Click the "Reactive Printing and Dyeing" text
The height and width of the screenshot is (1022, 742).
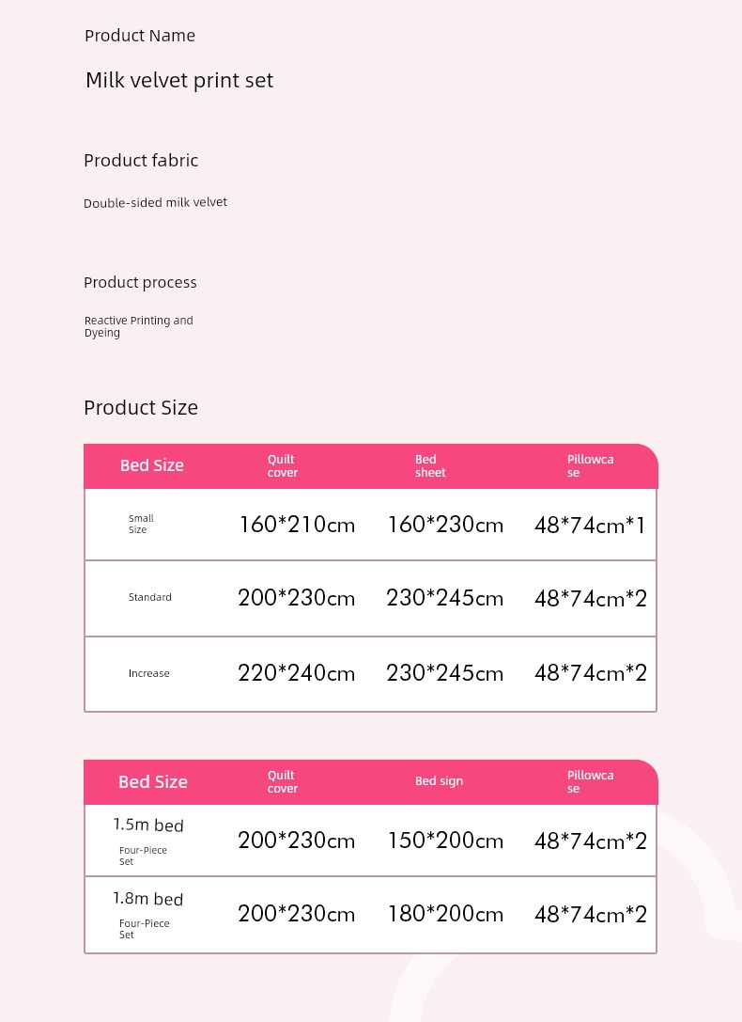coord(138,326)
